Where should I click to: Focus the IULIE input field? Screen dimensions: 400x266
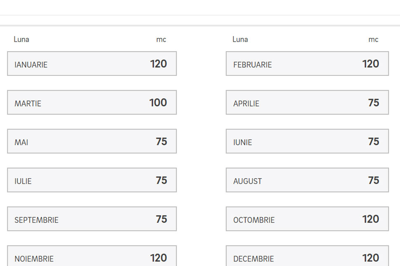click(x=92, y=180)
